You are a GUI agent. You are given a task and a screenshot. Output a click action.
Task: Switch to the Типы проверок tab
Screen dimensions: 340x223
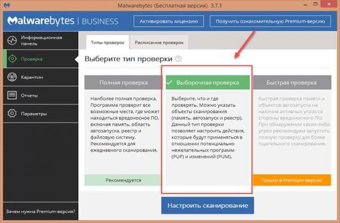tap(108, 43)
